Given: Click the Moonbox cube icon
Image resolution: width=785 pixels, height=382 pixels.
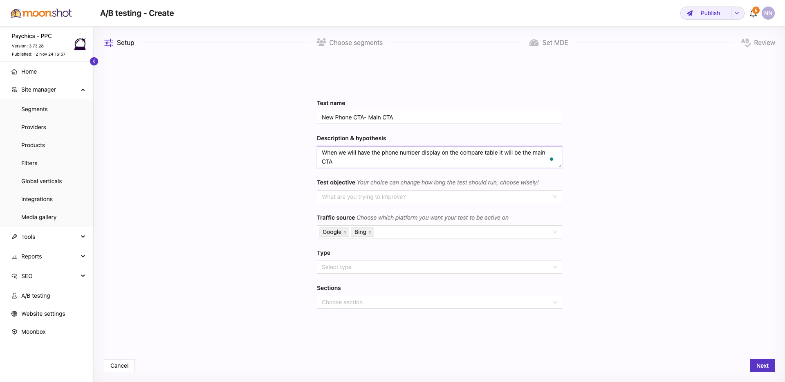Looking at the screenshot, I should [14, 332].
